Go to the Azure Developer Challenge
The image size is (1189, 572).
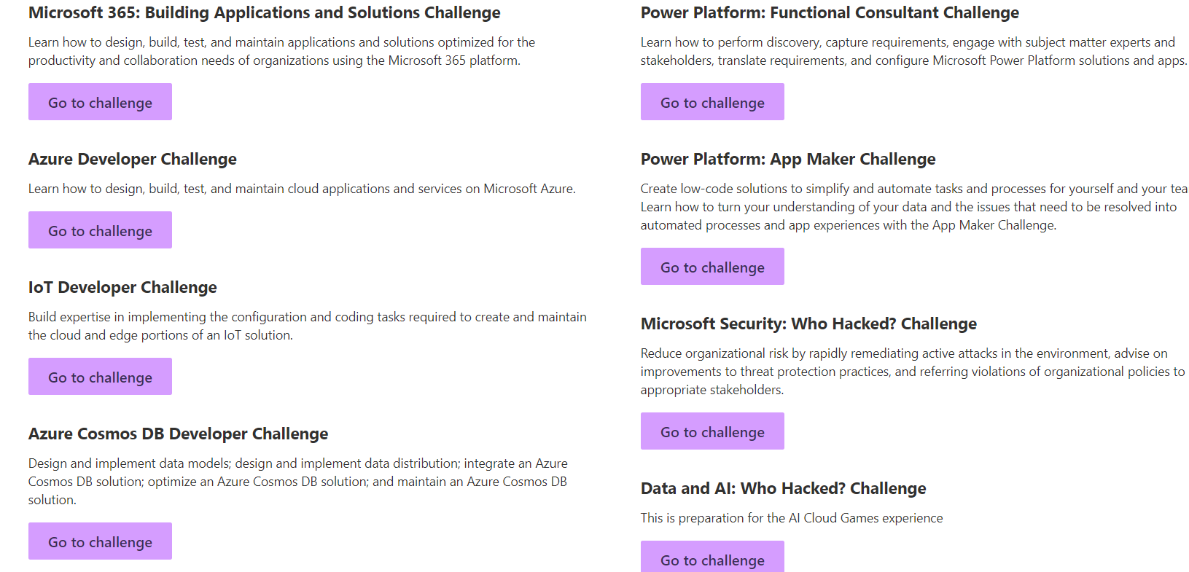coord(100,230)
